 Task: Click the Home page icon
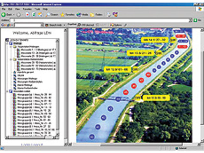pos(40,15)
